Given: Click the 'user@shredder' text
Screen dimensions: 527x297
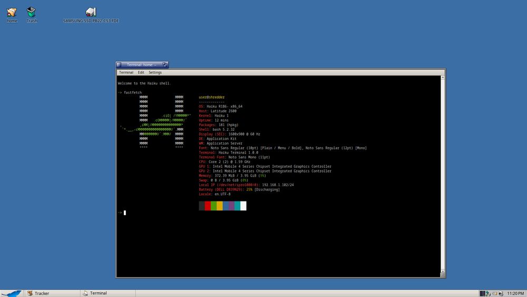Looking at the screenshot, I should 211,97.
